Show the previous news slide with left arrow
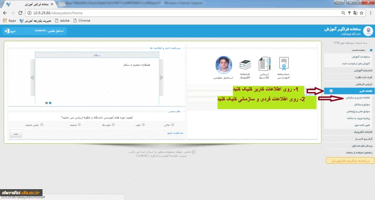This screenshot has height=200, width=375. [x=32, y=77]
